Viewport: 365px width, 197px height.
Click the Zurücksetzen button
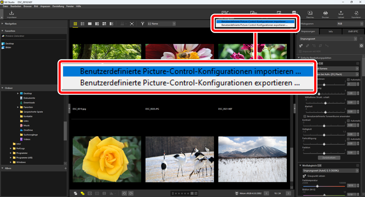coord(328,158)
